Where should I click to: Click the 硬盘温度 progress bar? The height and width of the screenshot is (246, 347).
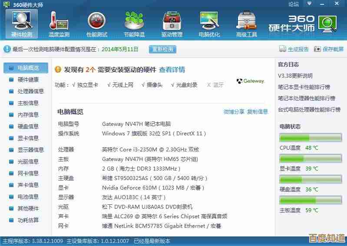(311, 179)
